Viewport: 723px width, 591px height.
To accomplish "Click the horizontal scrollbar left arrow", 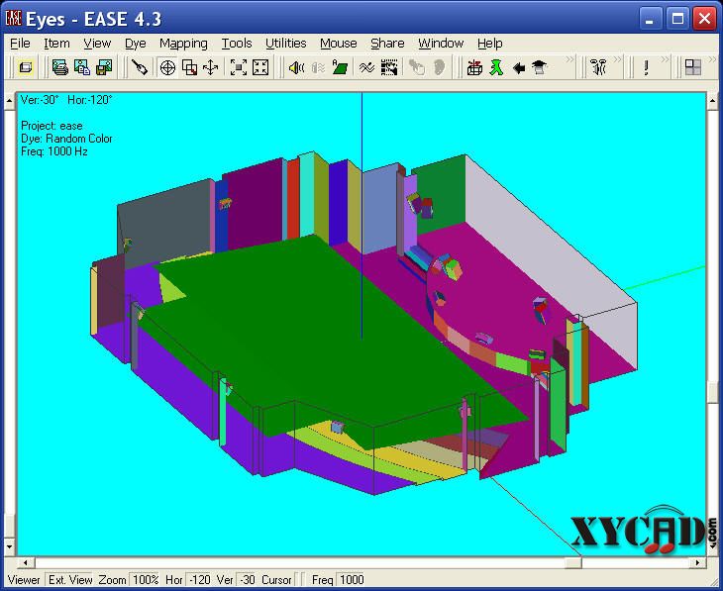I will point(26,562).
